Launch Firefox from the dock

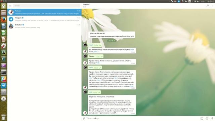click(x=4, y=19)
